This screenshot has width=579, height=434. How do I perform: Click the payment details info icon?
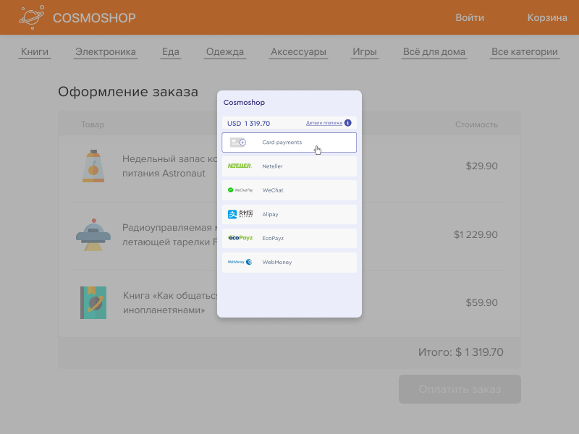pos(348,123)
